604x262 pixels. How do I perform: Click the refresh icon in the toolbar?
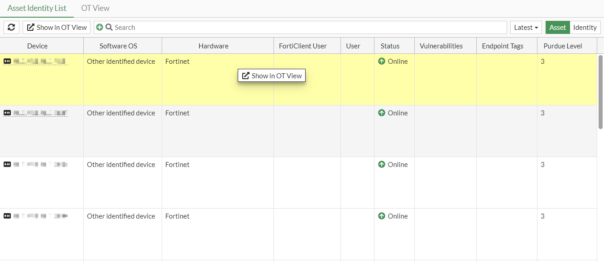[x=11, y=27]
